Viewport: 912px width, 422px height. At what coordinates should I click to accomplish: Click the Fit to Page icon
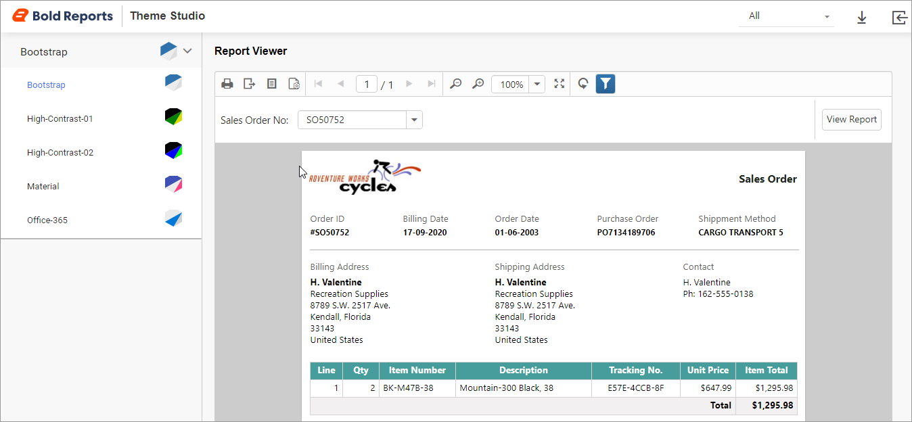559,84
